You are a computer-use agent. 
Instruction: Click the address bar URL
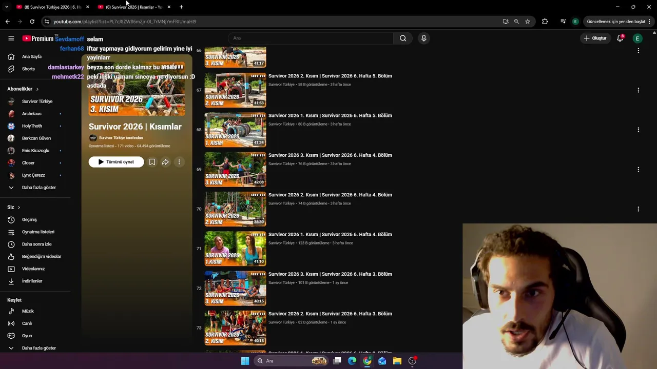[125, 22]
